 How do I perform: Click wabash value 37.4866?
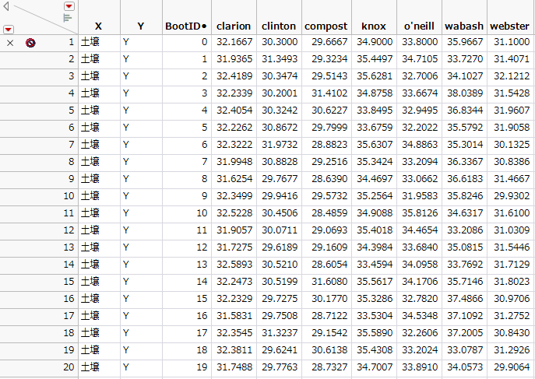tap(465, 299)
